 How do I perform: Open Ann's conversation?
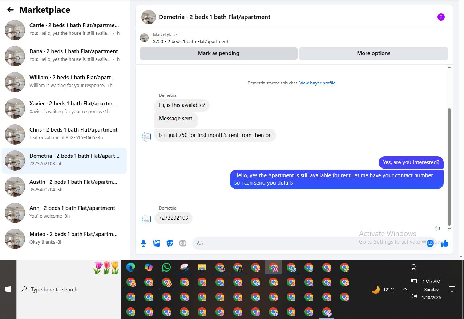pyautogui.click(x=64, y=212)
